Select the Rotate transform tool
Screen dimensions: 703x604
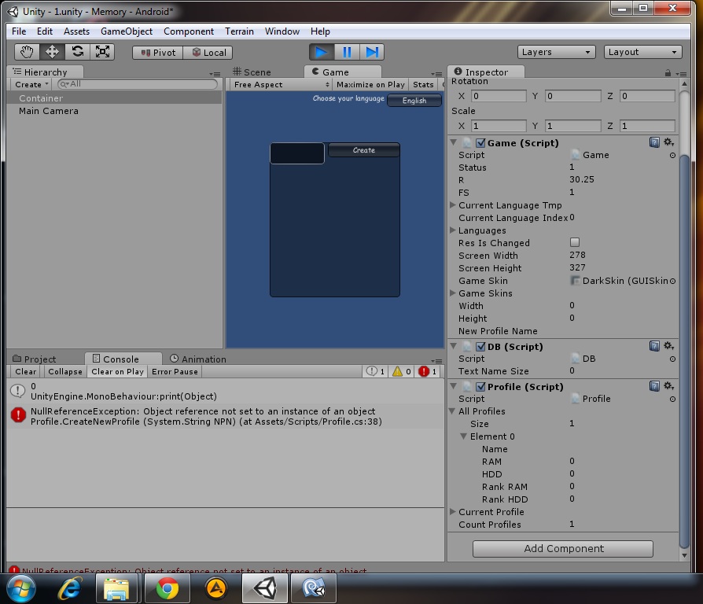(x=77, y=52)
